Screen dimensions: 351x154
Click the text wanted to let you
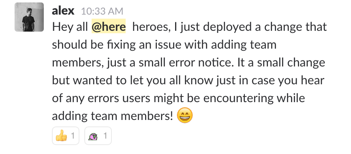pos(117,81)
